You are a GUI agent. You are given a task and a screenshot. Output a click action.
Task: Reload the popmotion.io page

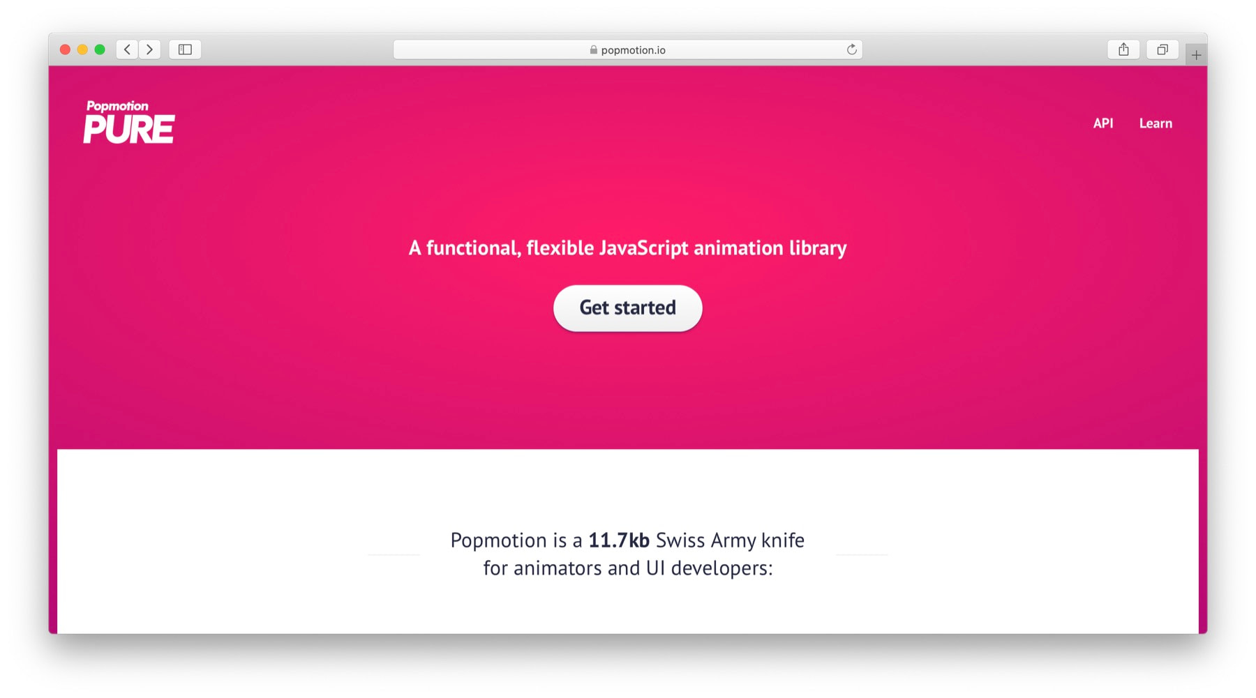tap(851, 50)
